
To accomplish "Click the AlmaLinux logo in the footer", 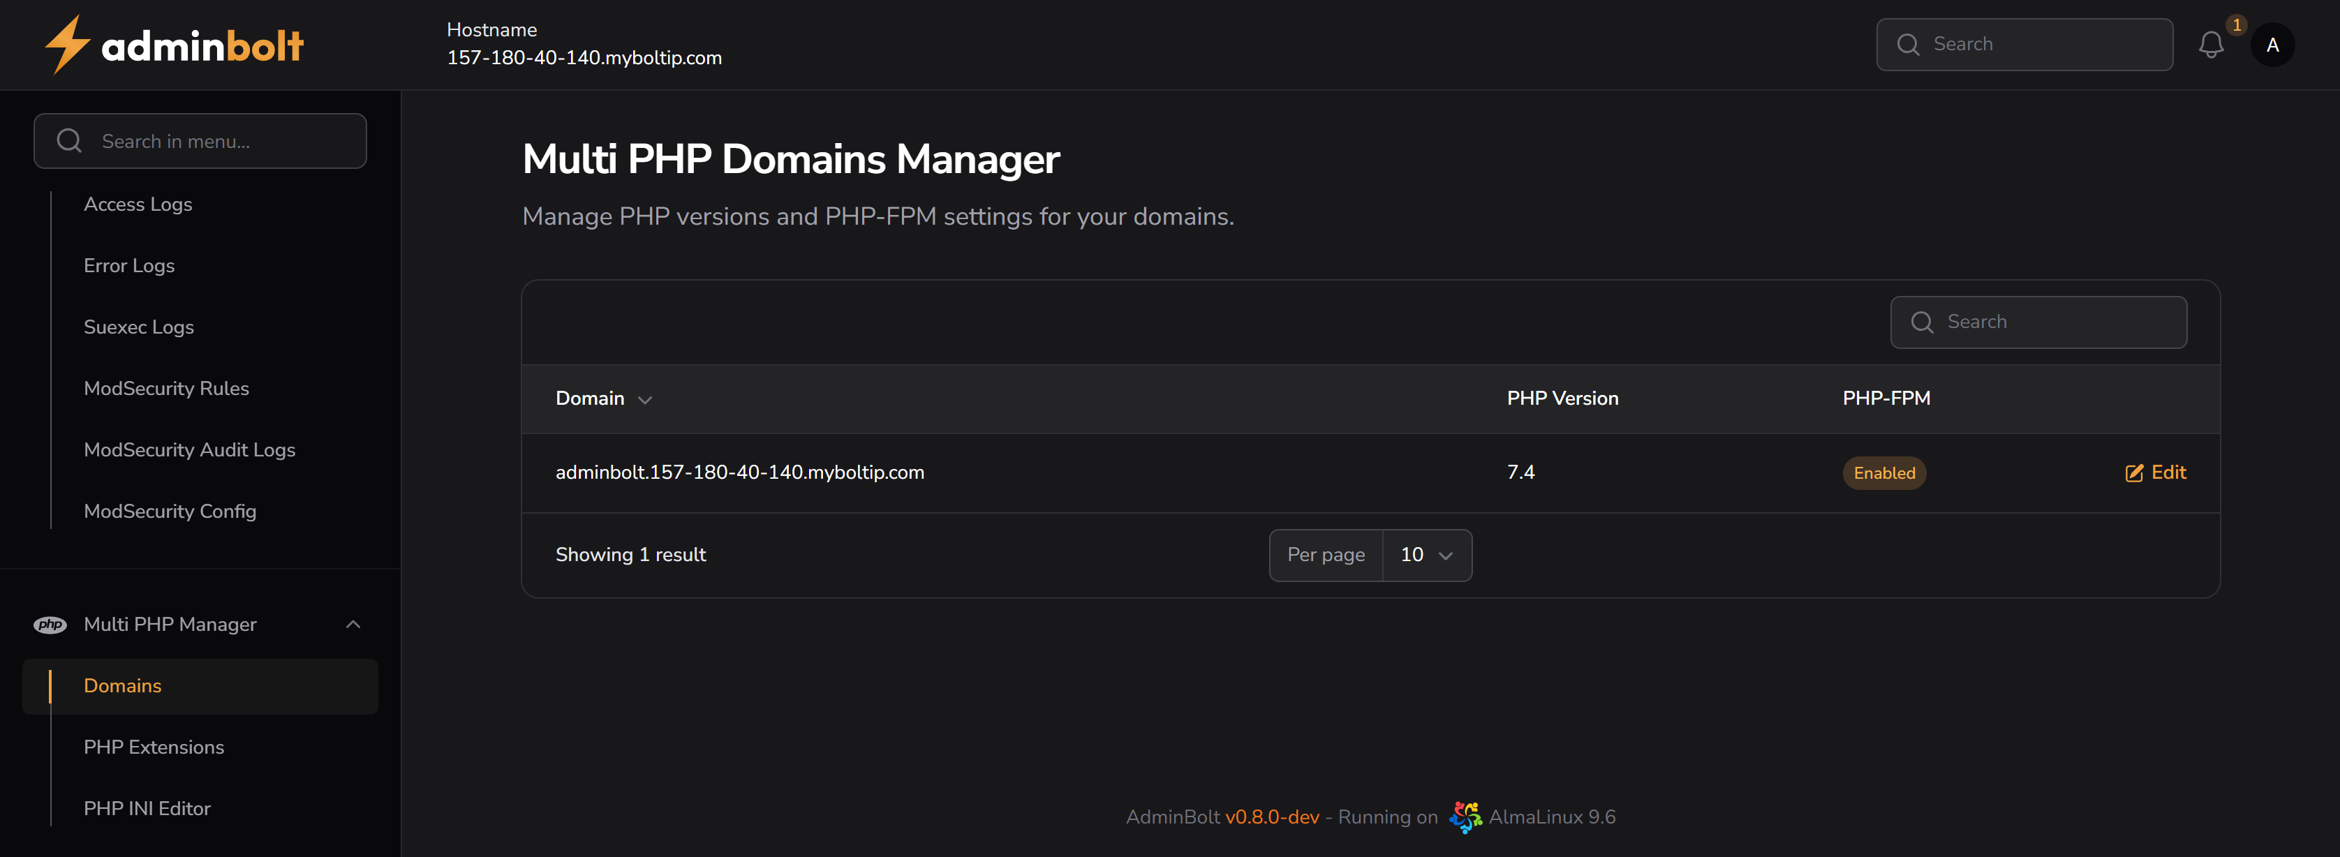I will (x=1465, y=816).
